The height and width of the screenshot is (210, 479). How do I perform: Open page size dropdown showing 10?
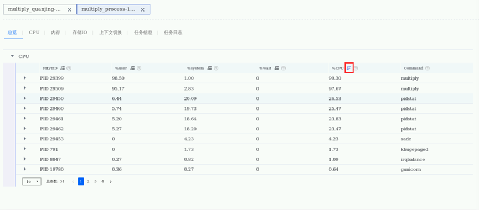tap(32, 181)
